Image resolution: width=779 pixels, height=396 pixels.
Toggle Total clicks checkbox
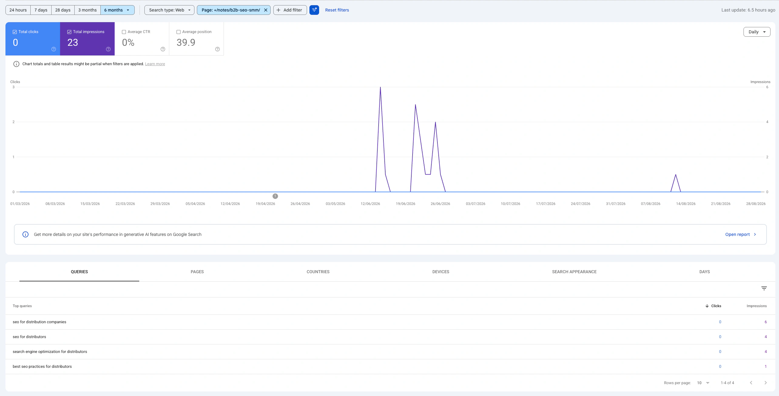pos(15,32)
